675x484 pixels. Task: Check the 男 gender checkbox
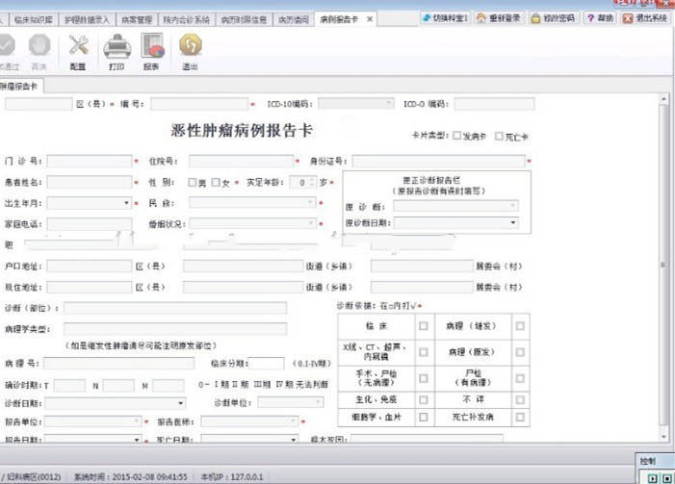(193, 182)
